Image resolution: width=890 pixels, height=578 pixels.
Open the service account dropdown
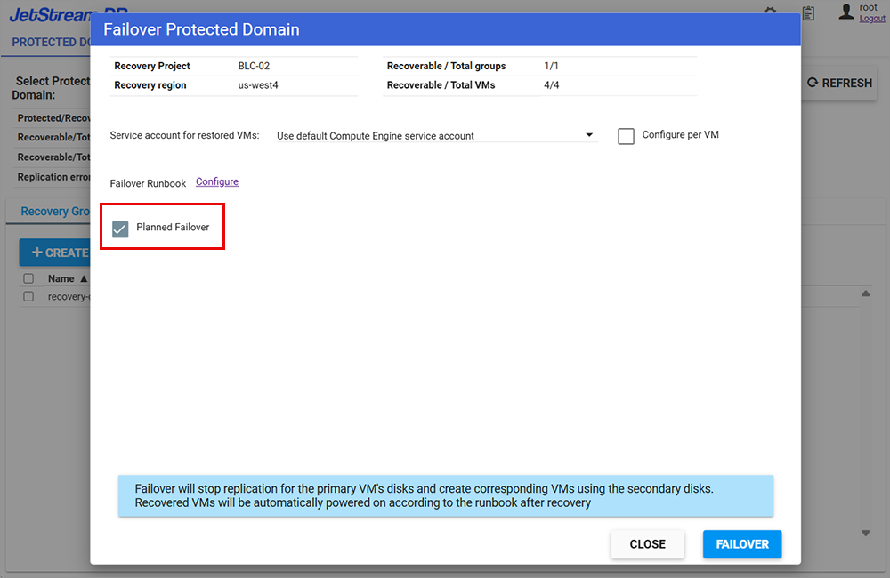point(434,136)
